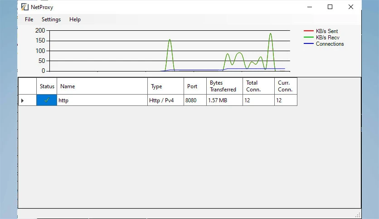Minimize the NetProxy window
Image resolution: width=379 pixels, height=219 pixels.
[309, 7]
